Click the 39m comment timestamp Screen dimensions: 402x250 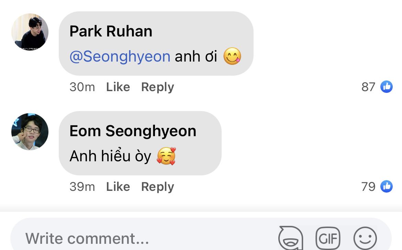coord(82,187)
